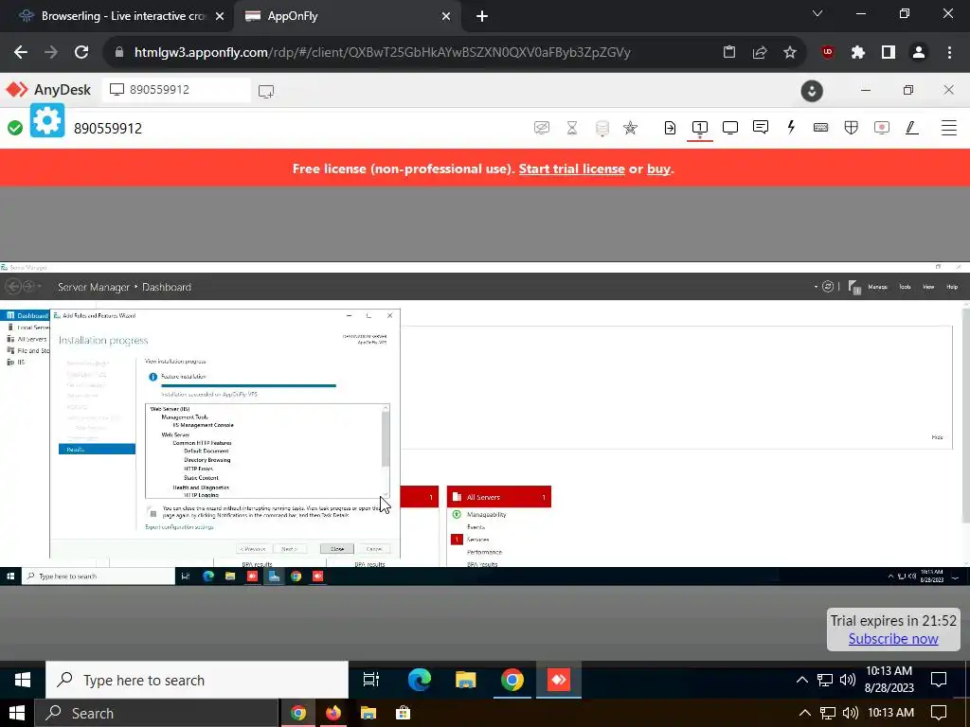The image size is (970, 727).
Task: Open AnyDesk file transfer arrow icon
Action: pyautogui.click(x=670, y=128)
